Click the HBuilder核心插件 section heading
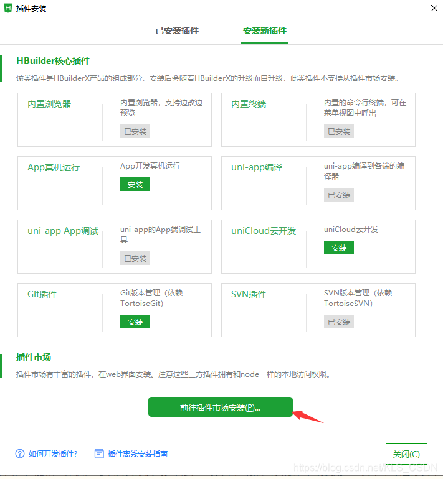 (x=53, y=61)
